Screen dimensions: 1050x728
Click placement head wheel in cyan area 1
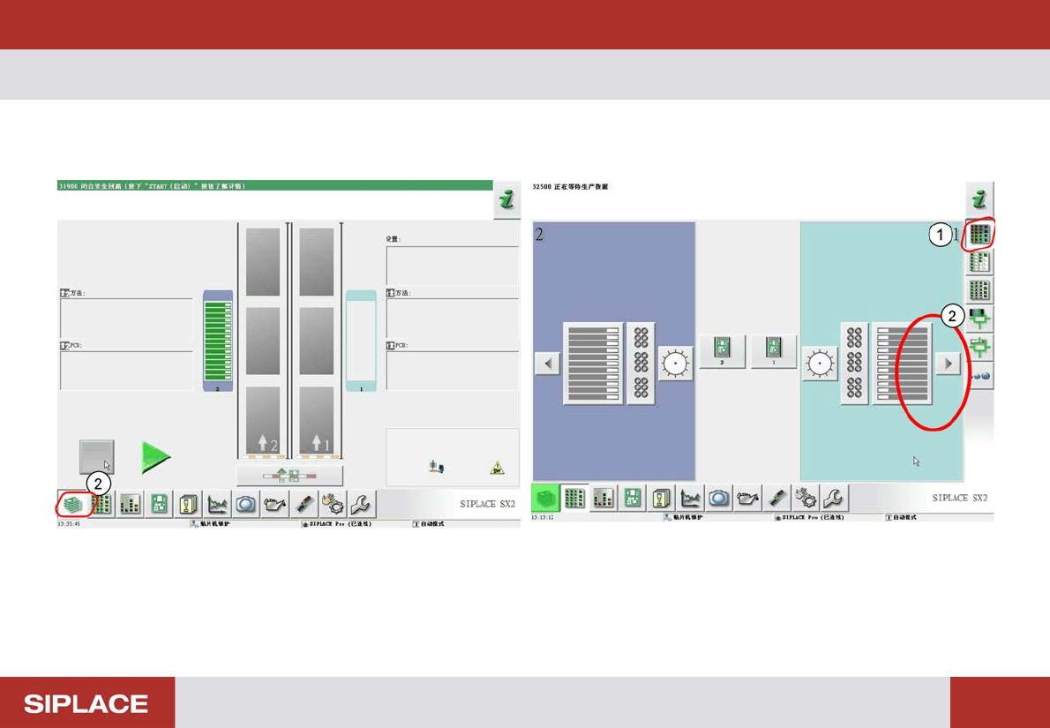click(x=820, y=364)
